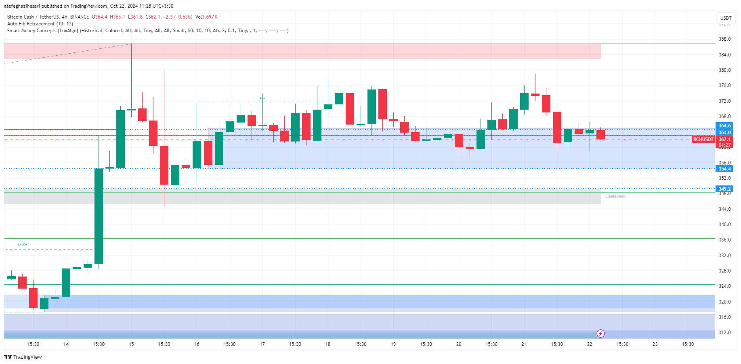Click the 352.0 price axis label
This screenshot has width=741, height=364.
pos(724,178)
